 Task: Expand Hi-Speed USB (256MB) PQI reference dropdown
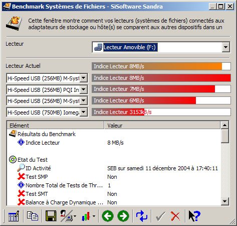(84, 89)
